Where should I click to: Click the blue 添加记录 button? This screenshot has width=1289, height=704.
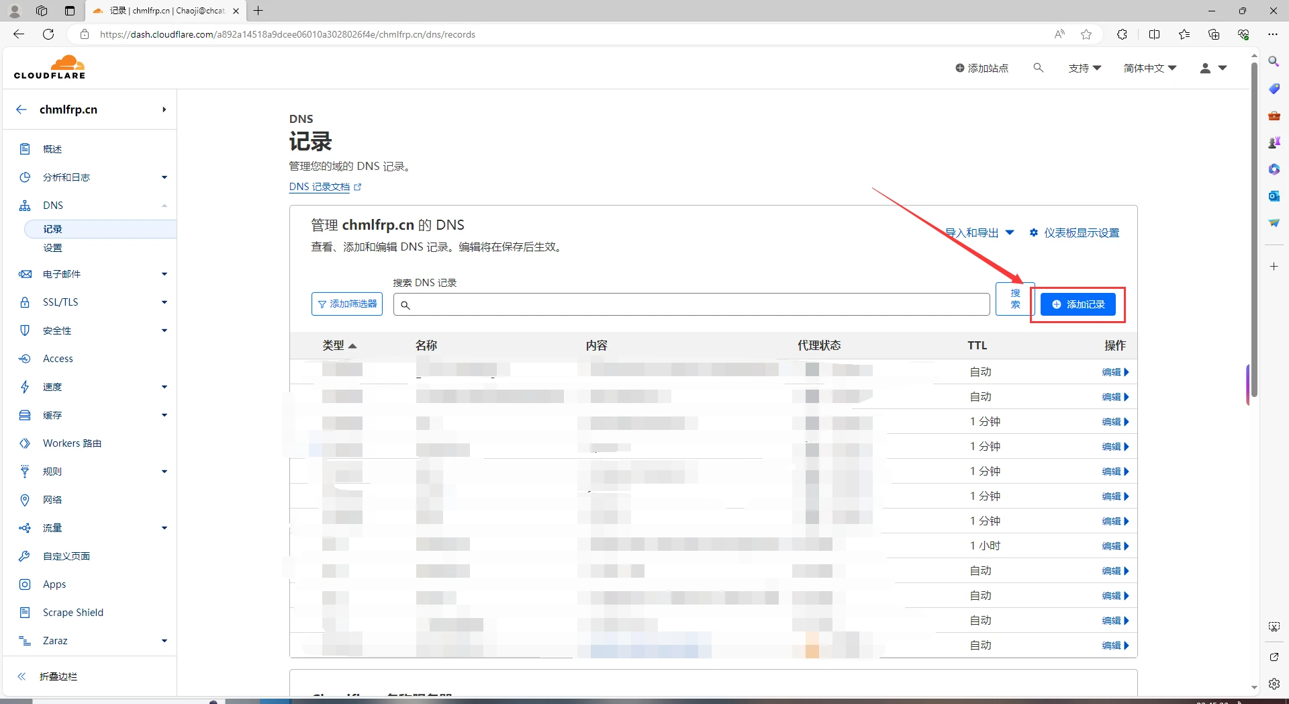pos(1078,304)
